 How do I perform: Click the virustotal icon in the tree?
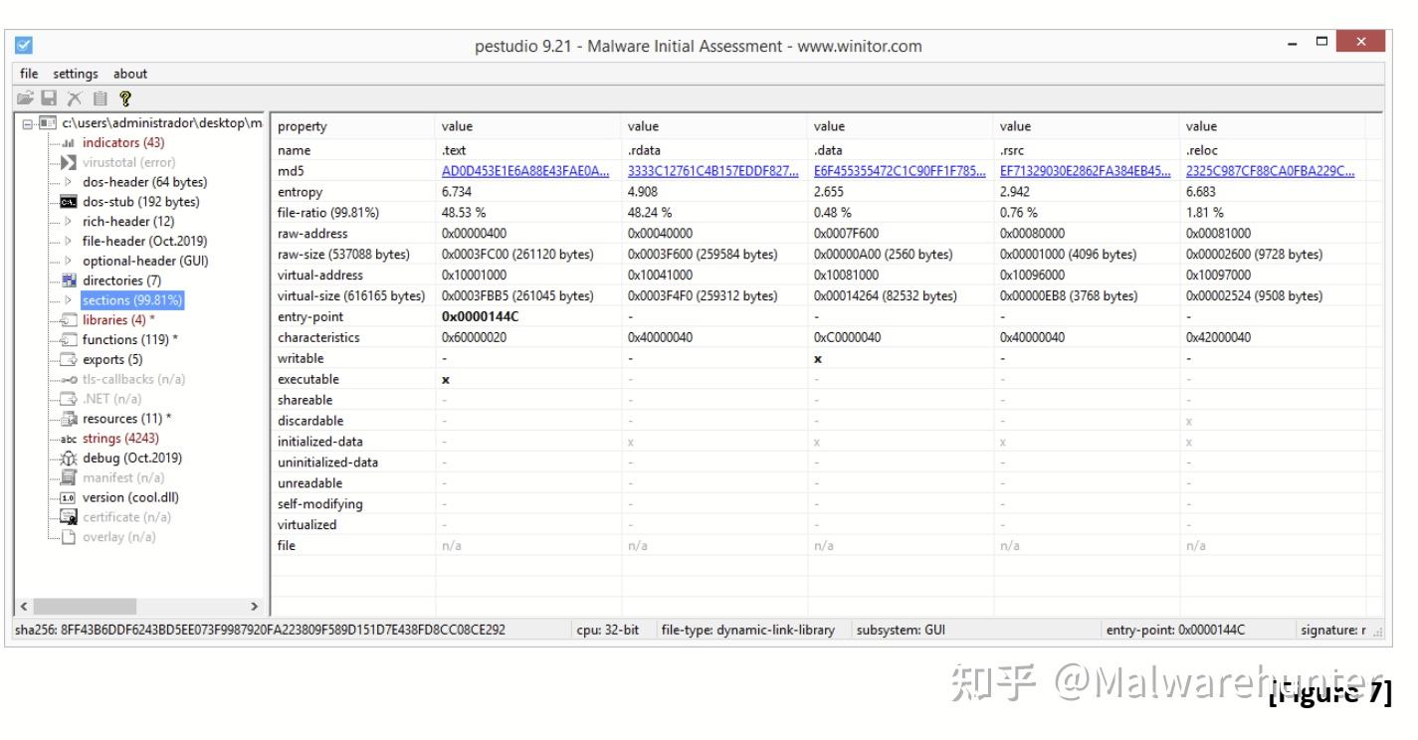pyautogui.click(x=70, y=162)
